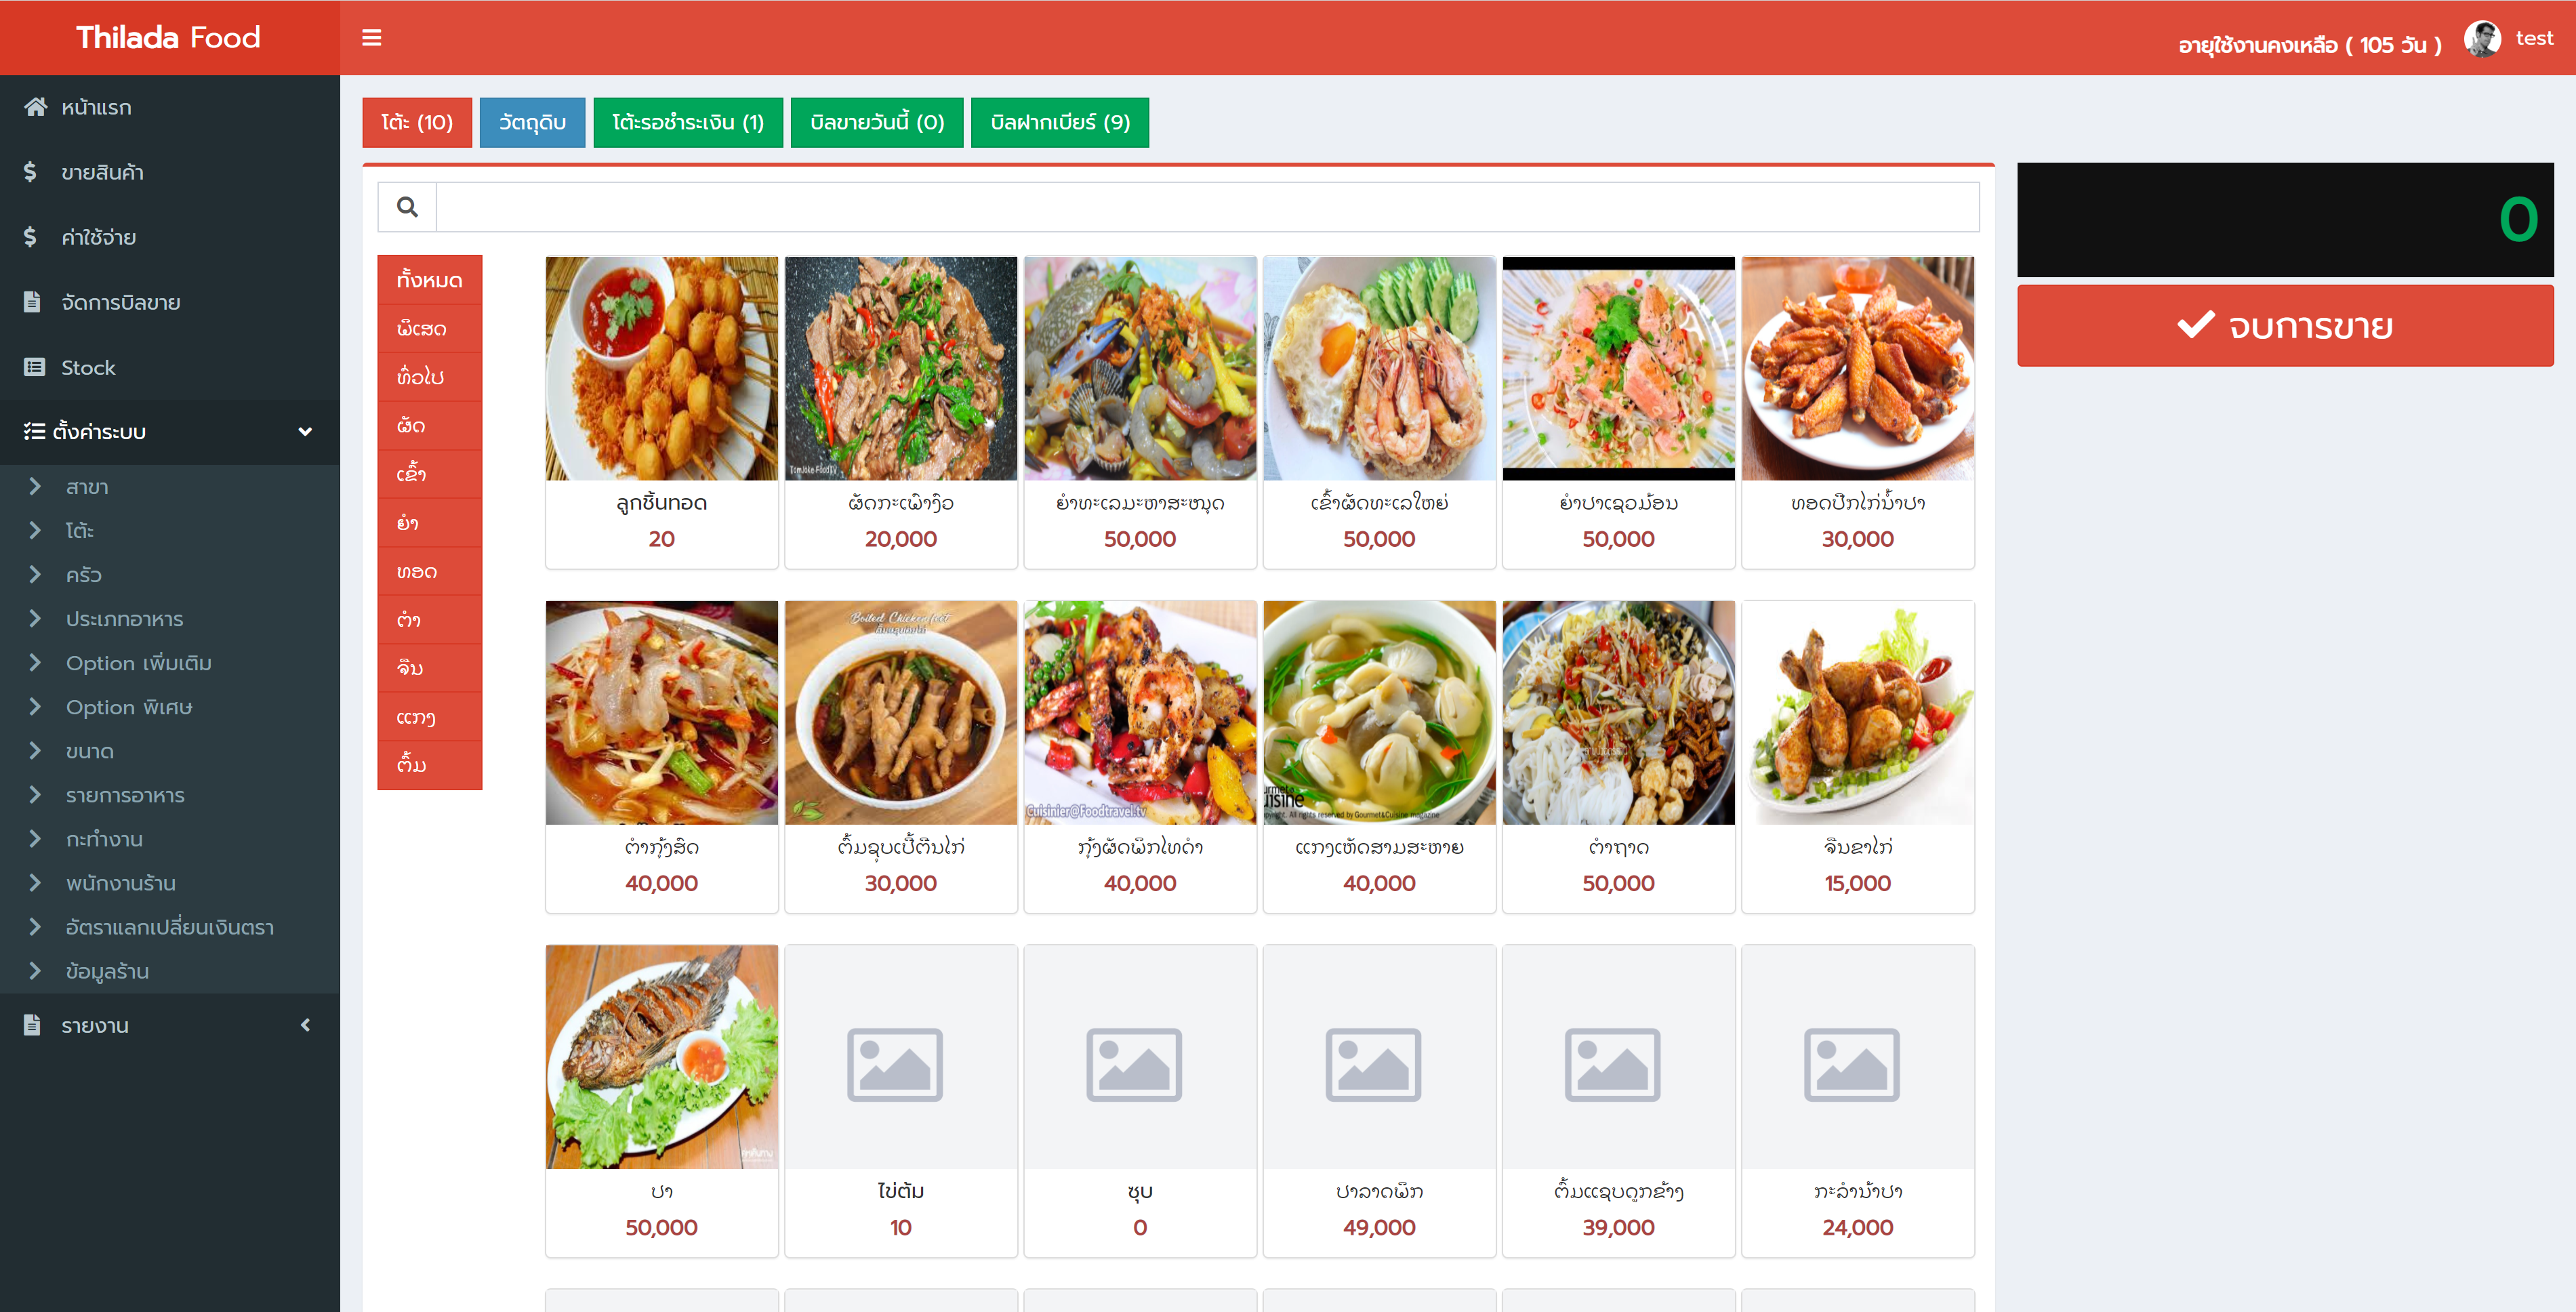Click into the product search field
The image size is (2576, 1312).
pyautogui.click(x=1207, y=207)
